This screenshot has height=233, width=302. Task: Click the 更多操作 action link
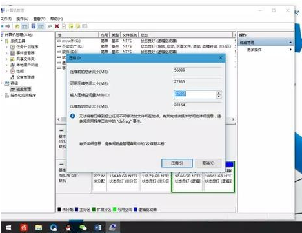point(254,50)
